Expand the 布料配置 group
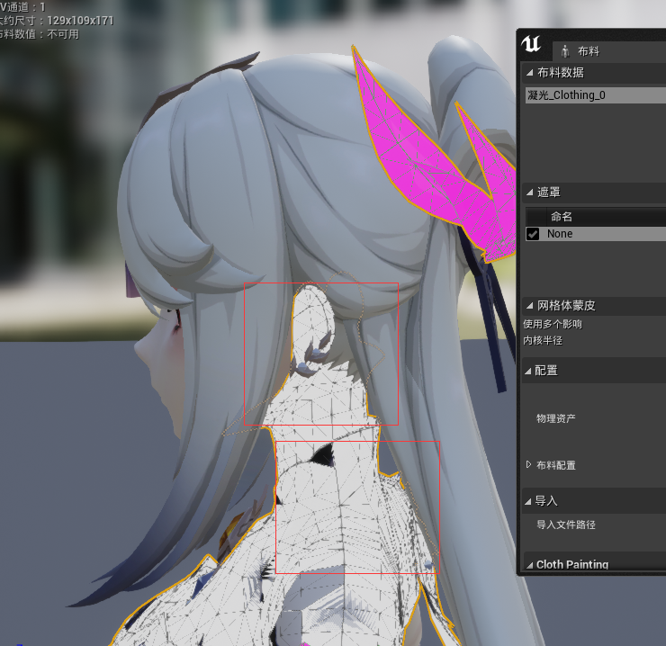 click(x=529, y=464)
